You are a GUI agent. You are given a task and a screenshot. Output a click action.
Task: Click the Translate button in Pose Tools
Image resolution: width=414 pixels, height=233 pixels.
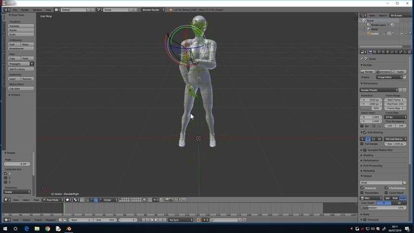pyautogui.click(x=21, y=26)
